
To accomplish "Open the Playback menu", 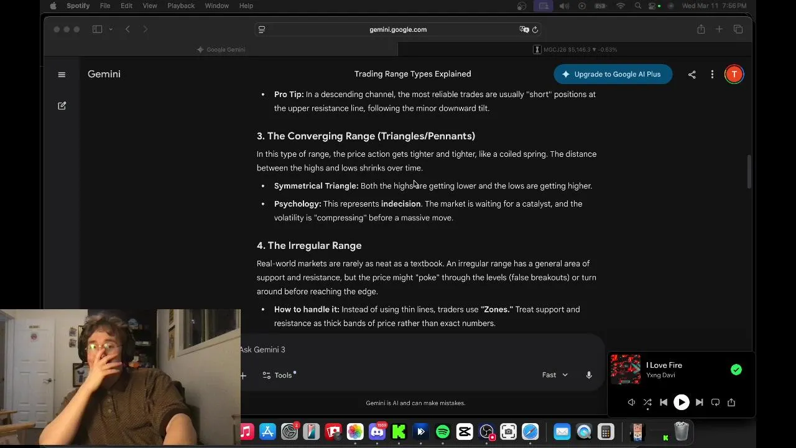I will tap(181, 6).
